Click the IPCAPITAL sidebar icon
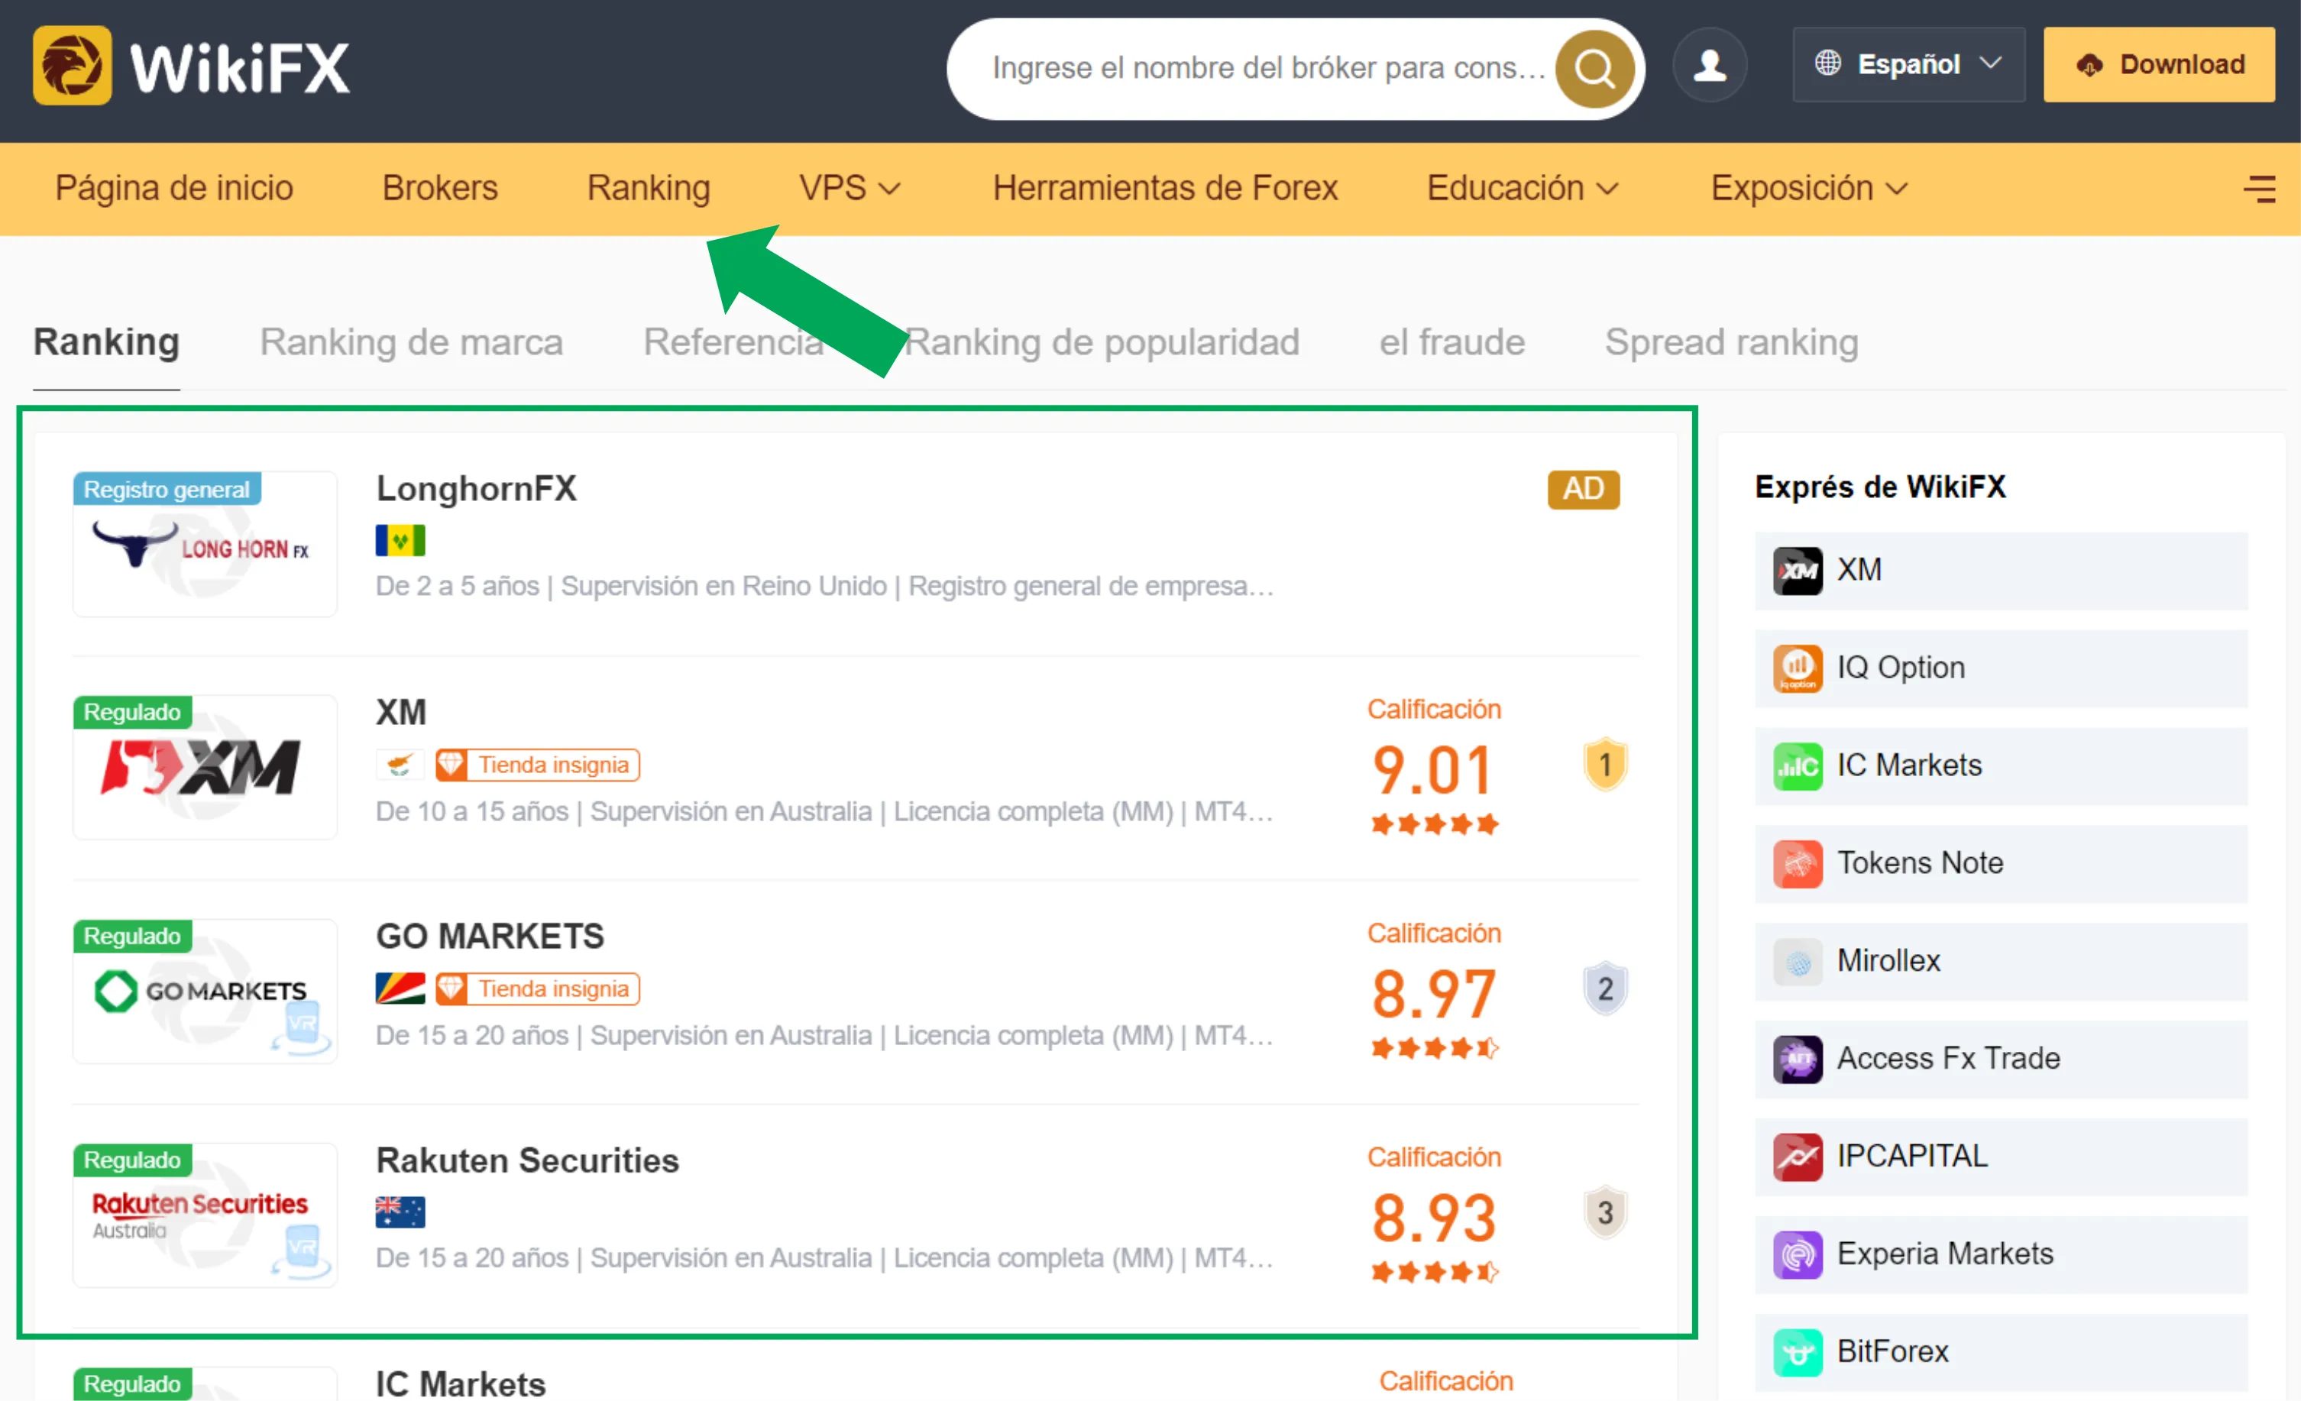The width and height of the screenshot is (2301, 1401). click(x=1798, y=1157)
